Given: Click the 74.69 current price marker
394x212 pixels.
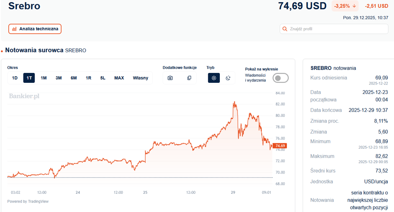Looking at the screenshot, I should coord(280,146).
